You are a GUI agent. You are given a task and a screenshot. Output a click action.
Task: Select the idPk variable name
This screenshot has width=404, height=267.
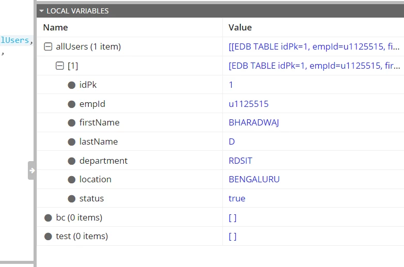88,85
